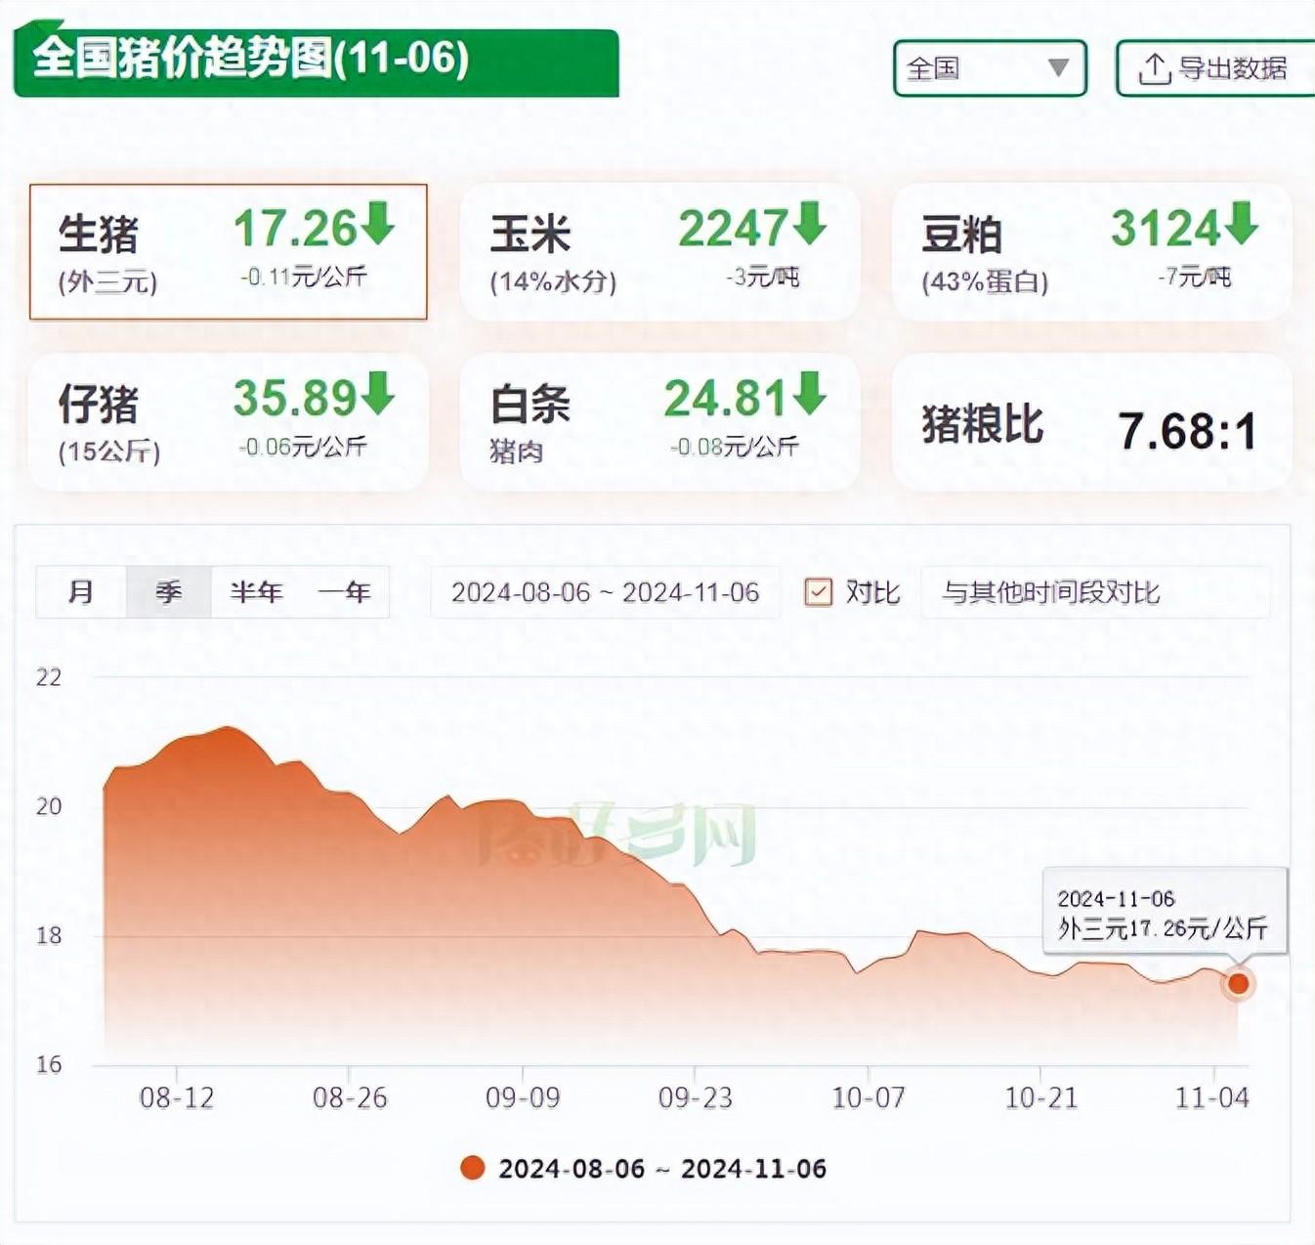The width and height of the screenshot is (1315, 1245).
Task: Click the -0.08元/公斤 change value
Action: [x=735, y=447]
